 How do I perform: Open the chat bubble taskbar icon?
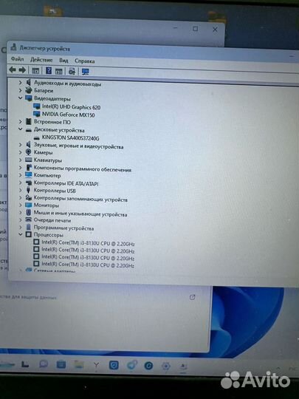coord(44,364)
